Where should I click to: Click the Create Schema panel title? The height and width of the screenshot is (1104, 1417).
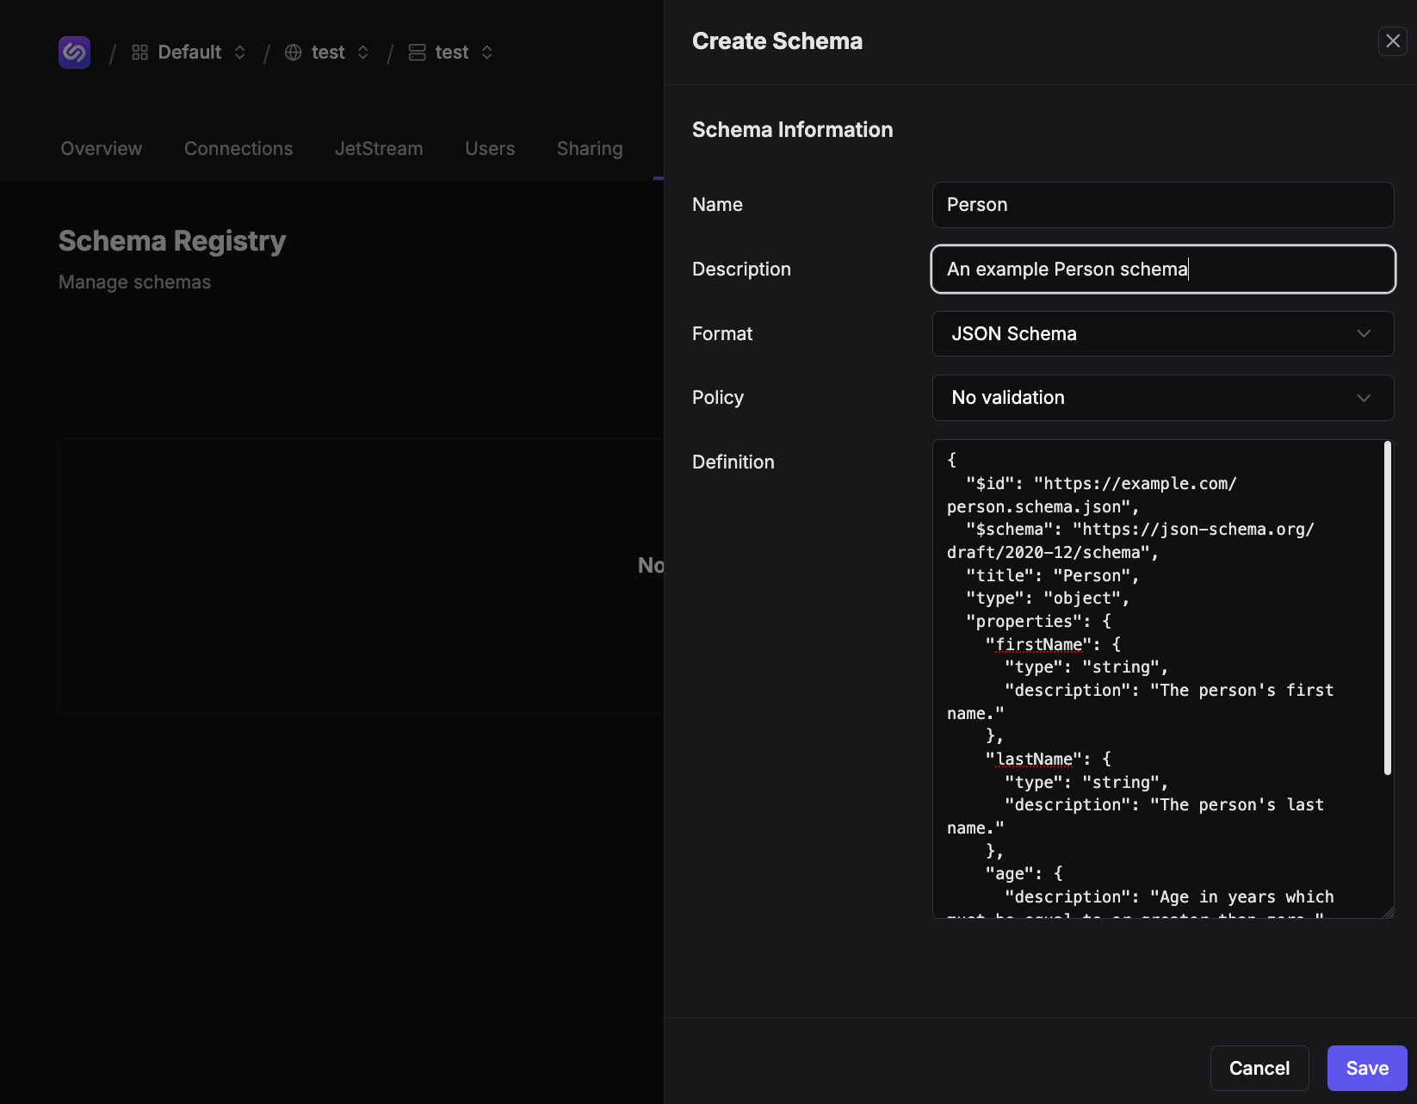tap(777, 41)
